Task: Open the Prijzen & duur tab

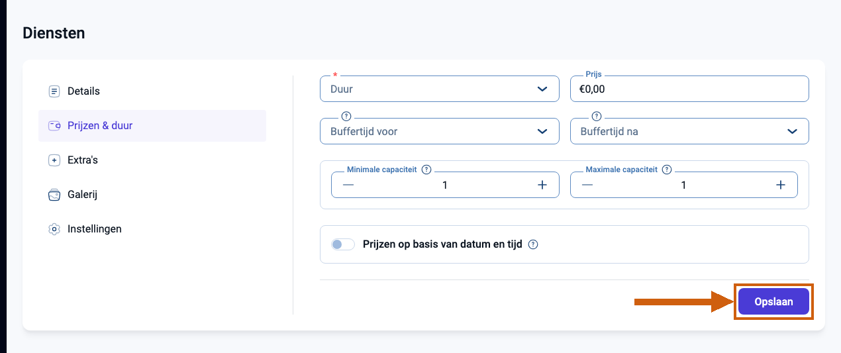Action: (x=152, y=126)
